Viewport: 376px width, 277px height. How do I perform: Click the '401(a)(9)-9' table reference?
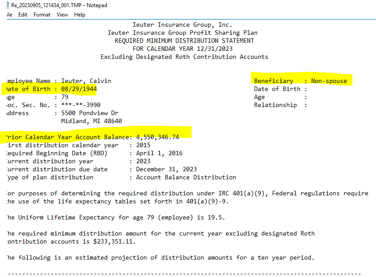(x=206, y=201)
